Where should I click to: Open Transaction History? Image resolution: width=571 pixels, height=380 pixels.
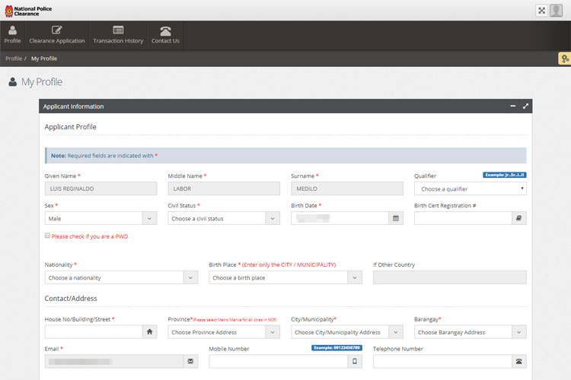pyautogui.click(x=118, y=35)
